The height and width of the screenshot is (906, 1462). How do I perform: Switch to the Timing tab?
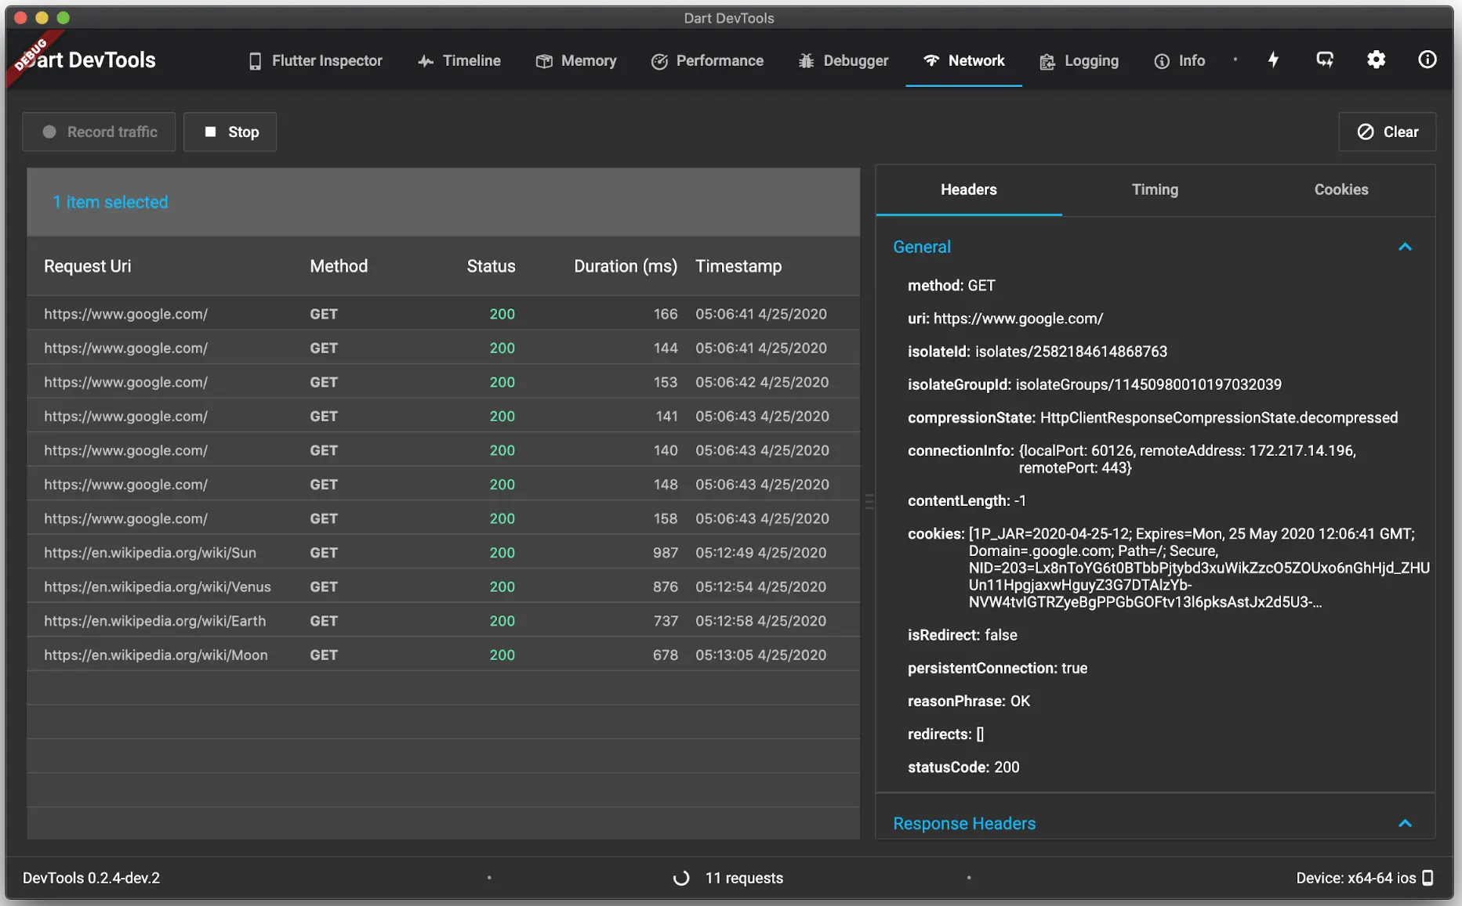(x=1155, y=190)
